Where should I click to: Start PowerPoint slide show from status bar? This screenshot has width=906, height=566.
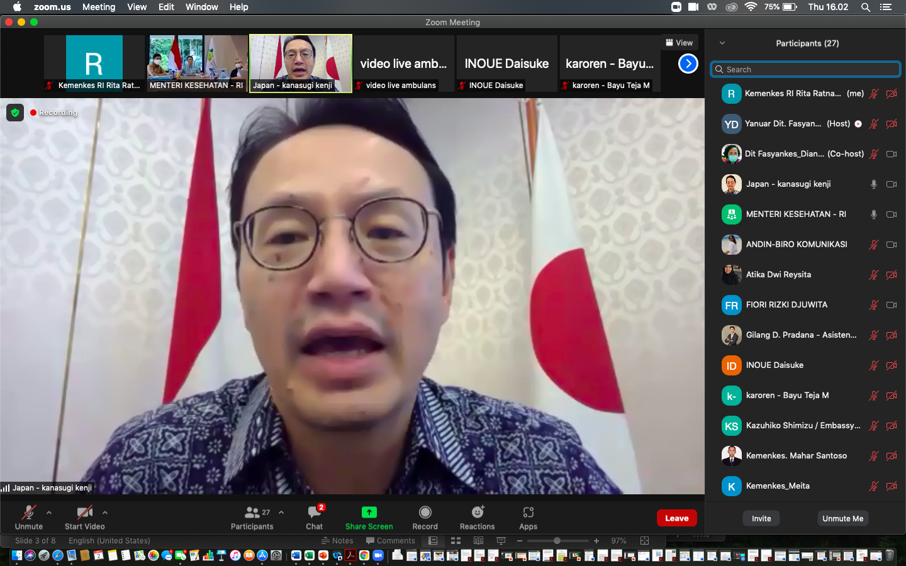click(x=501, y=541)
